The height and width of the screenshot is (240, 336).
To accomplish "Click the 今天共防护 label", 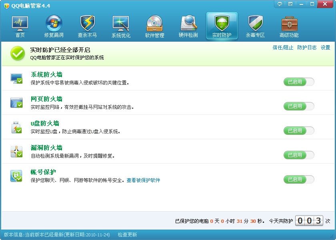I will (281, 221).
